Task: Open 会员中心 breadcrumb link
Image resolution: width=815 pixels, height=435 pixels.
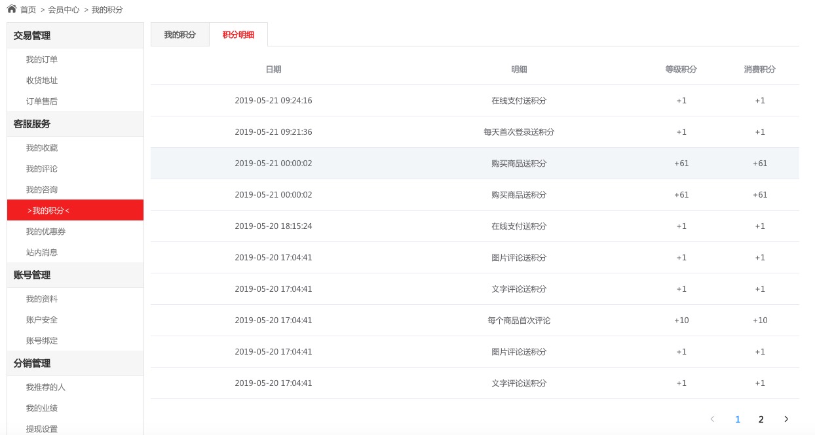Action: click(x=64, y=10)
